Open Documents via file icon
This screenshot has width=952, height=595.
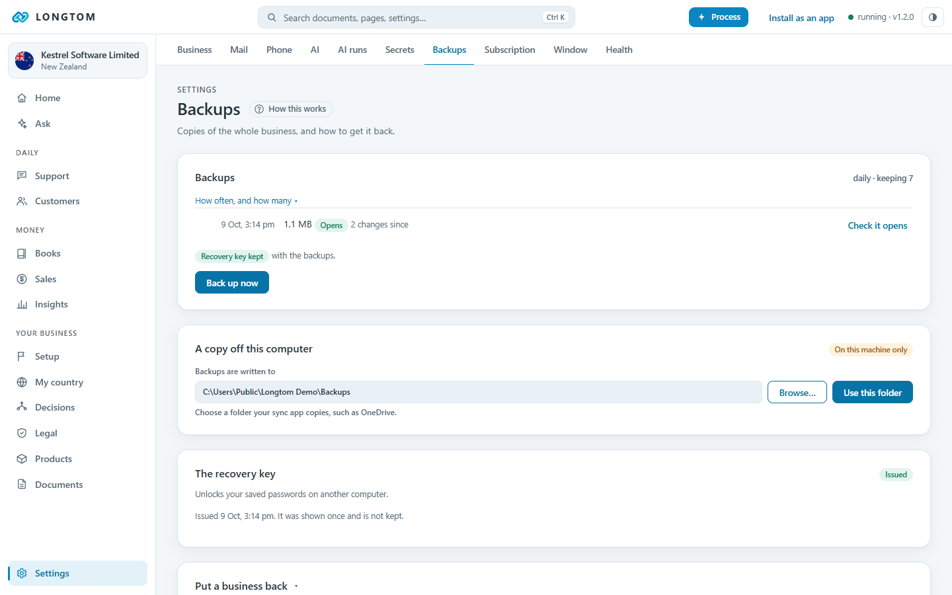point(22,485)
